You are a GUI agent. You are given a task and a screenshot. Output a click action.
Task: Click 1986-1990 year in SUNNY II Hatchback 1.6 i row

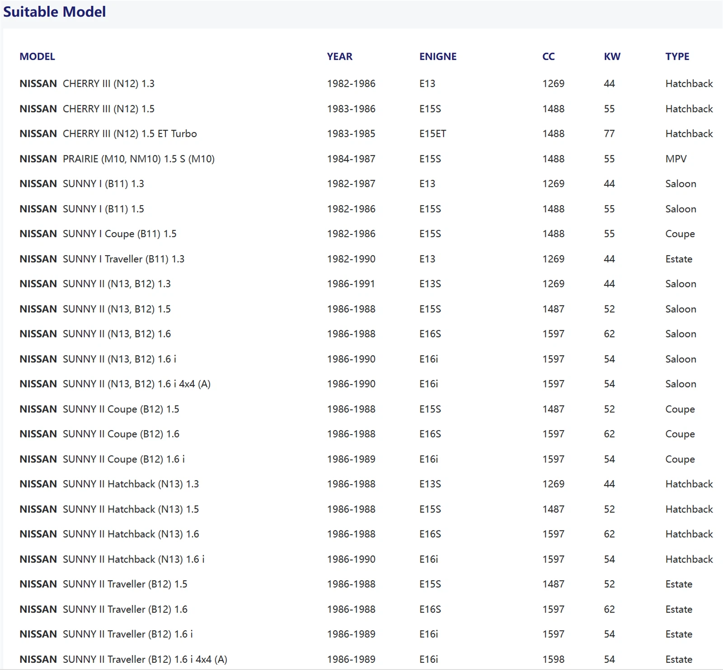pyautogui.click(x=351, y=559)
